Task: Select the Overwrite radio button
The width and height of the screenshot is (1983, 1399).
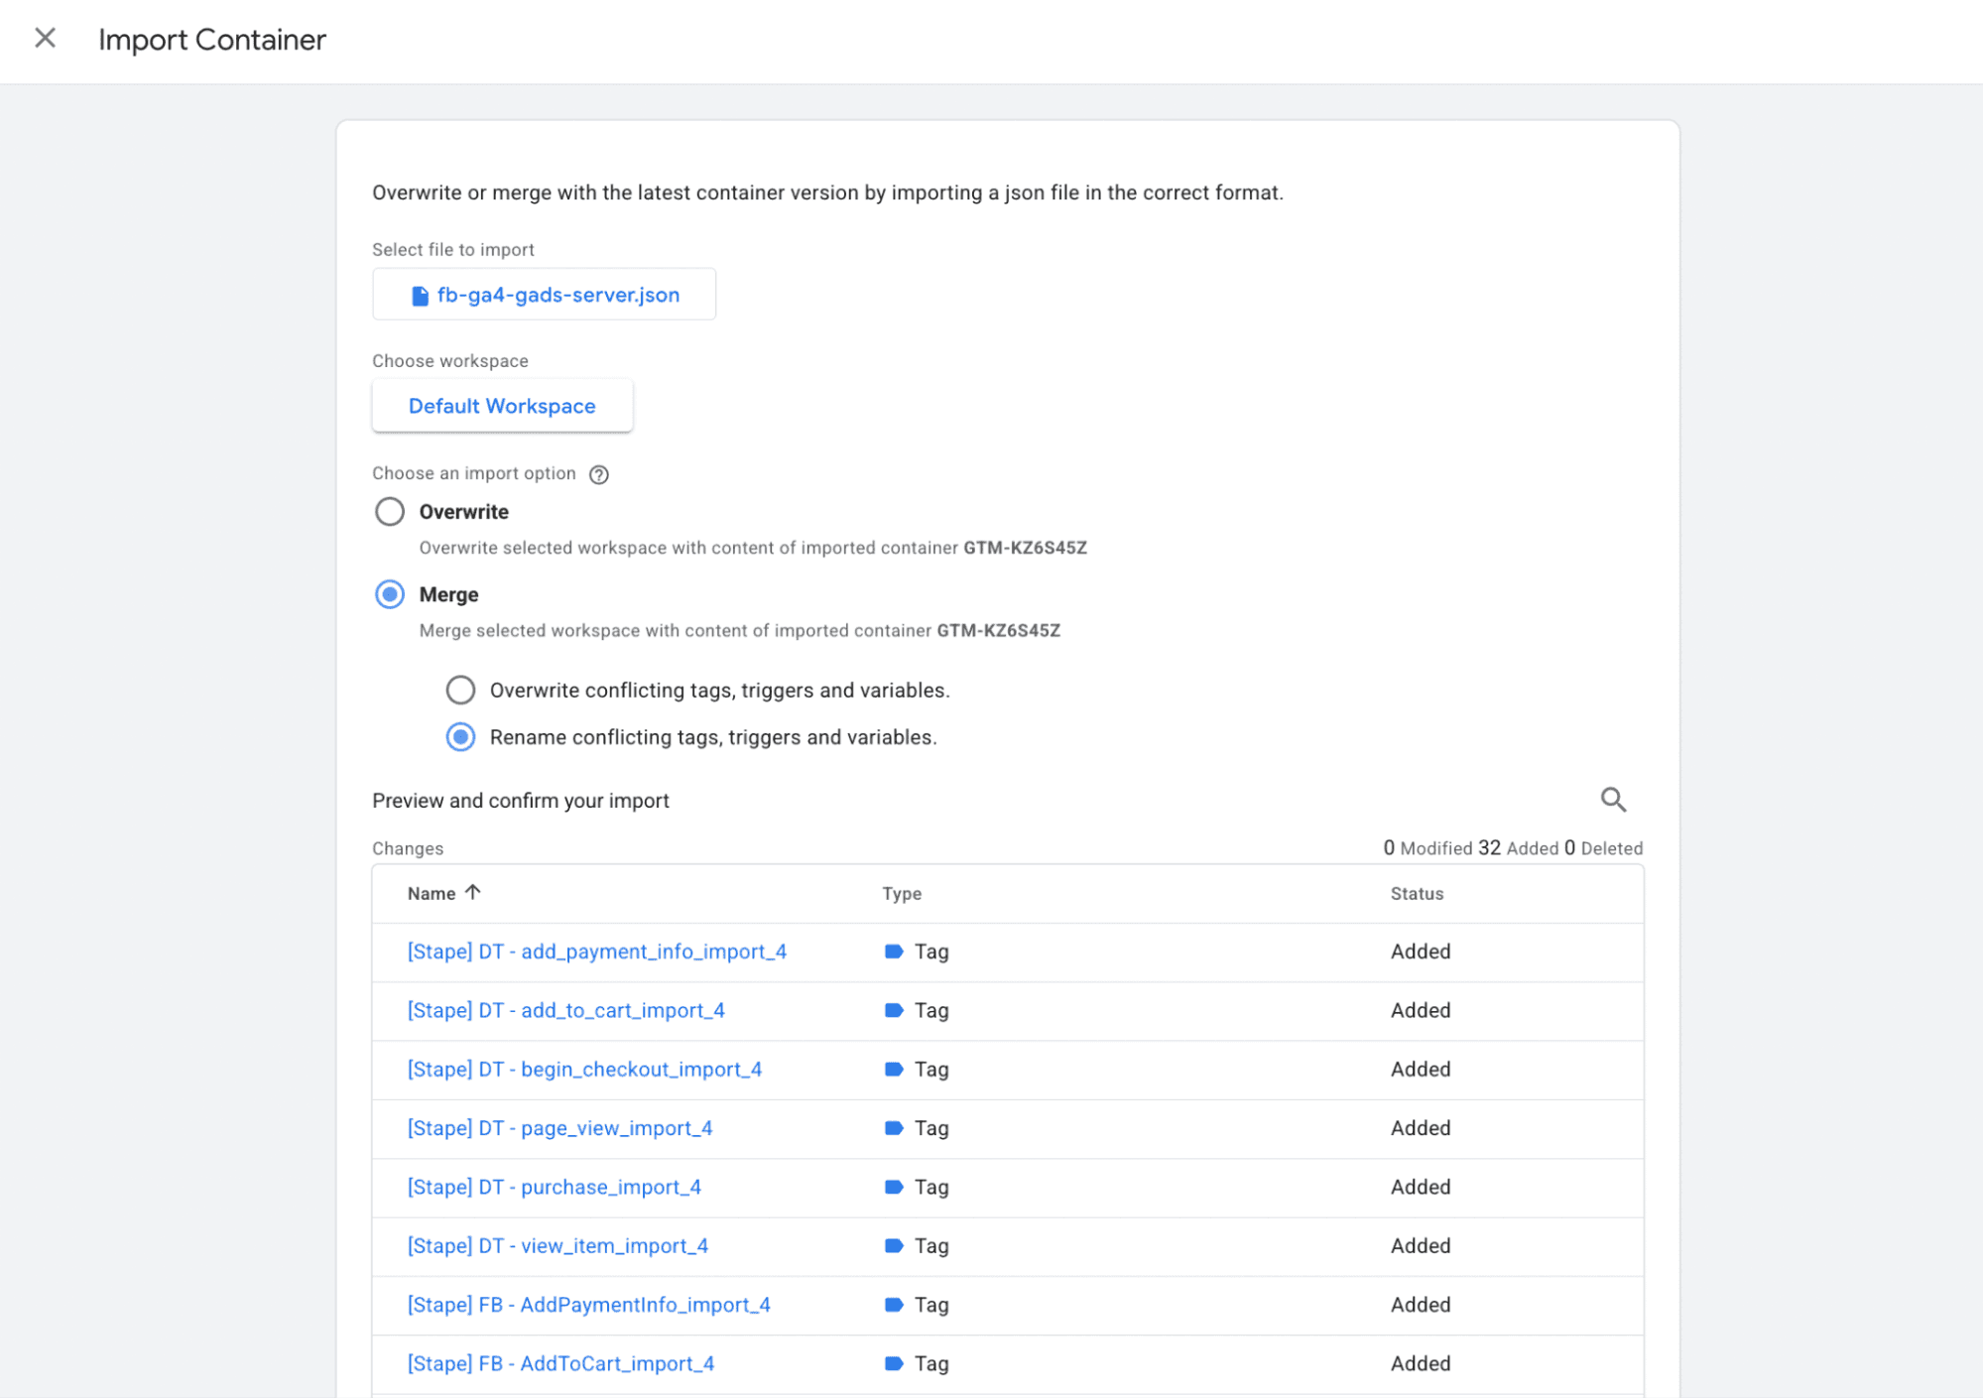Action: tap(390, 512)
